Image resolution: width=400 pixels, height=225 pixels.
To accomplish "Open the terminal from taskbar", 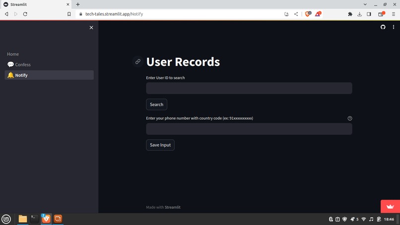I will pos(34,219).
